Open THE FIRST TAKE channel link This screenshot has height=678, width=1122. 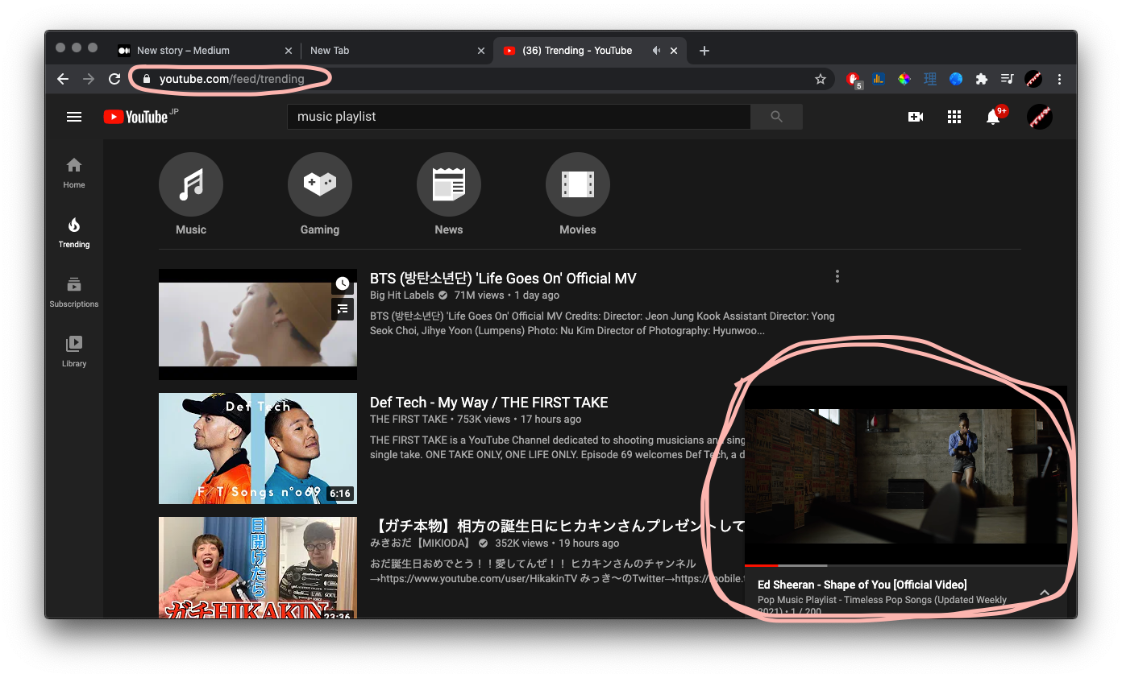(409, 420)
